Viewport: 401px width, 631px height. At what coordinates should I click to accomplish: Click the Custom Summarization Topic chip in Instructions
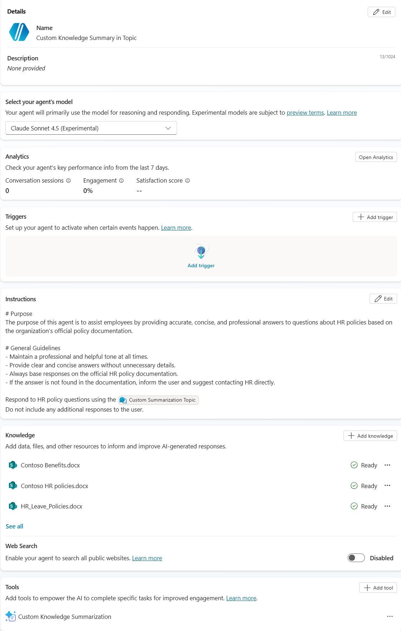(158, 400)
